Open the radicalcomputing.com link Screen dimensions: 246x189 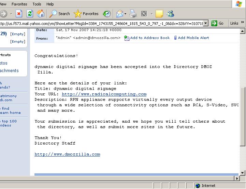(104, 94)
